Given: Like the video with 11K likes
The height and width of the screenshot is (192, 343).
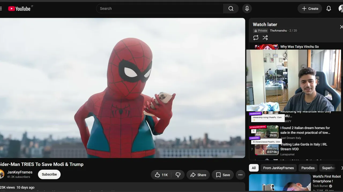Looking at the screenshot, I should 161,175.
